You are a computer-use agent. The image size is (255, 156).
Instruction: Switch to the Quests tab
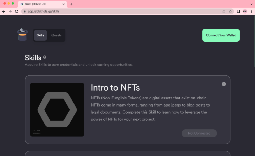56,35
